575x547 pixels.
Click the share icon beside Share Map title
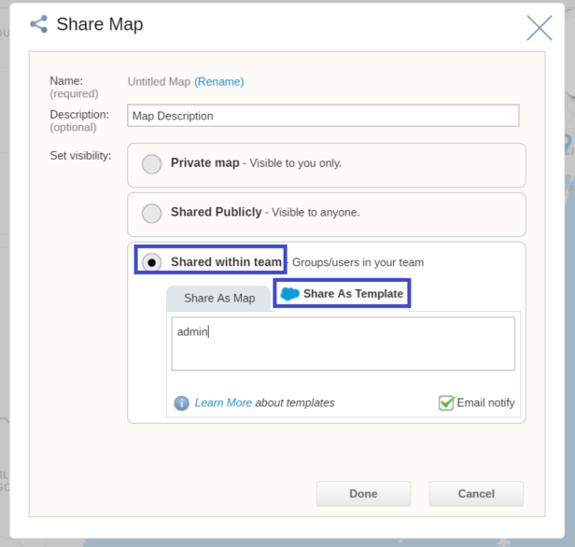pyautogui.click(x=39, y=24)
